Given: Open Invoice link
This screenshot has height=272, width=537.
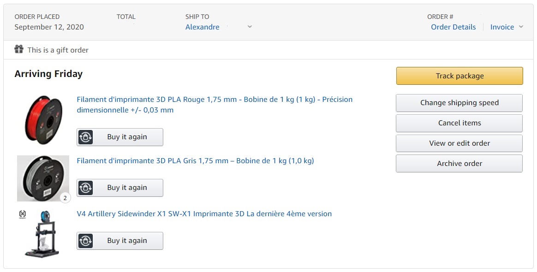Looking at the screenshot, I should coord(502,27).
